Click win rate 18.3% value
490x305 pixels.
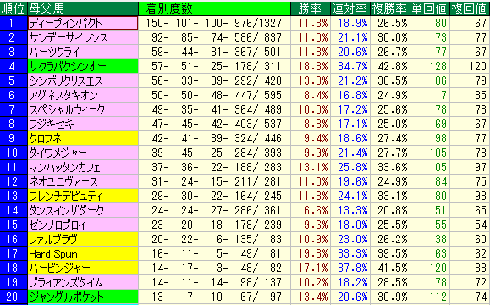pos(313,66)
